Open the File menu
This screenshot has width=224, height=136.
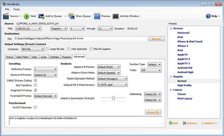pyautogui.click(x=7, y=9)
